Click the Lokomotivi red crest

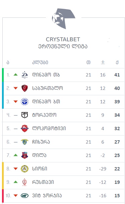[x=24, y=129]
